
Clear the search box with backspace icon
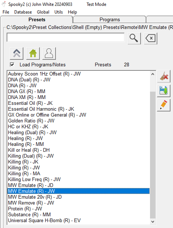tap(151, 38)
